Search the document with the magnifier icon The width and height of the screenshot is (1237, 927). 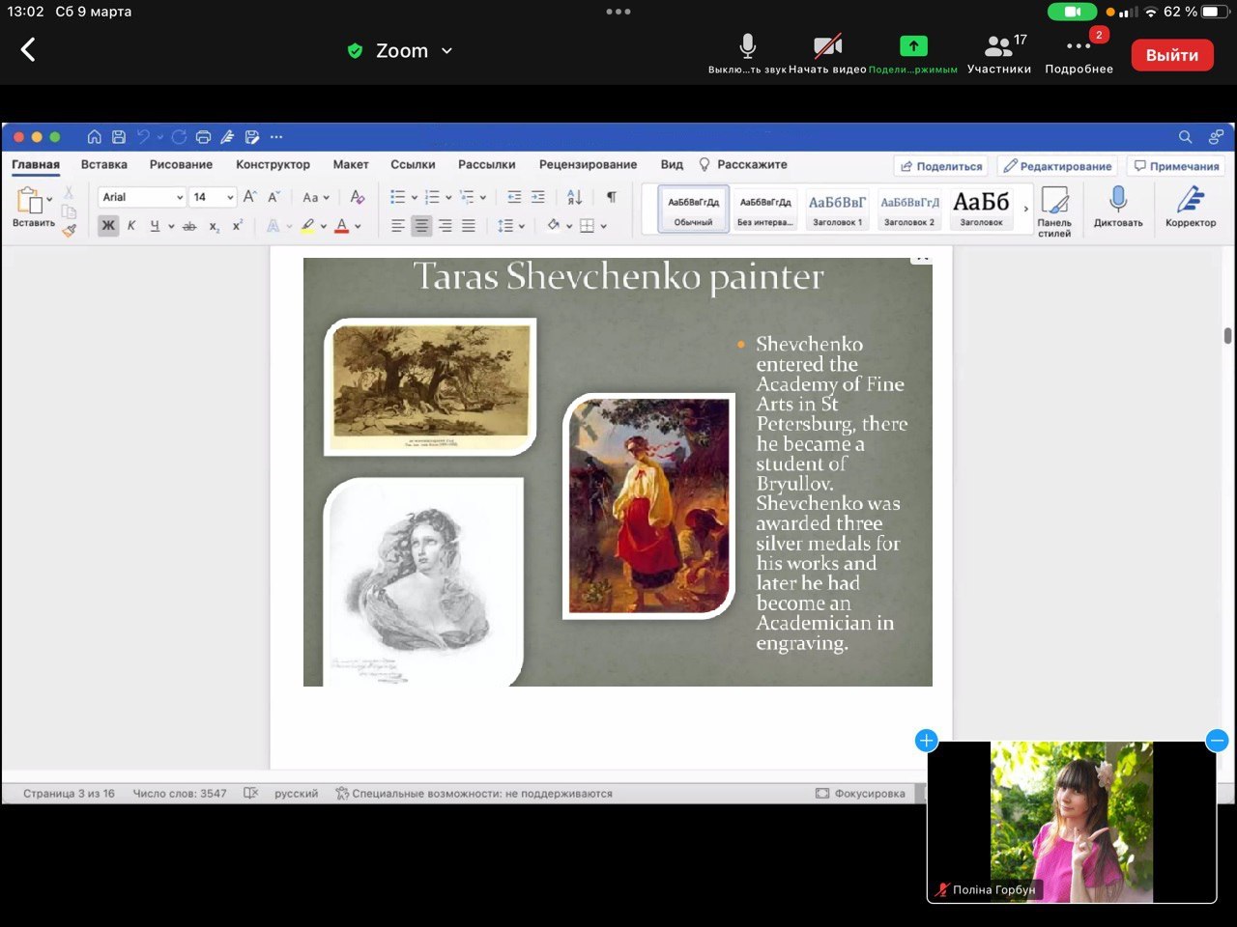(1185, 137)
